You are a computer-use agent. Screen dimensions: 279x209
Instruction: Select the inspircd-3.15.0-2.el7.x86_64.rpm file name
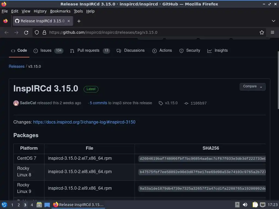pos(80,158)
